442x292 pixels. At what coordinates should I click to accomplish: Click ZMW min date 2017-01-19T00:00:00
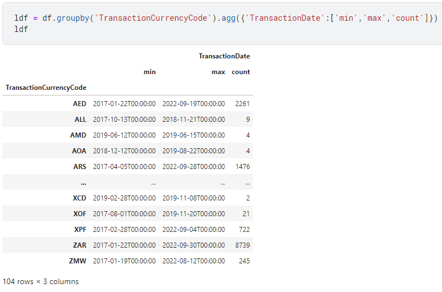(x=125, y=261)
